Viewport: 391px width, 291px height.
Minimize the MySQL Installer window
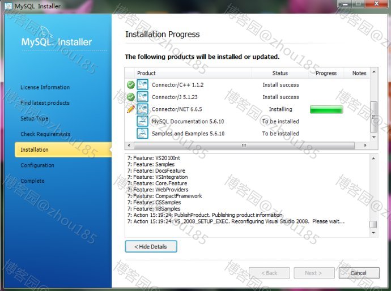pyautogui.click(x=345, y=4)
